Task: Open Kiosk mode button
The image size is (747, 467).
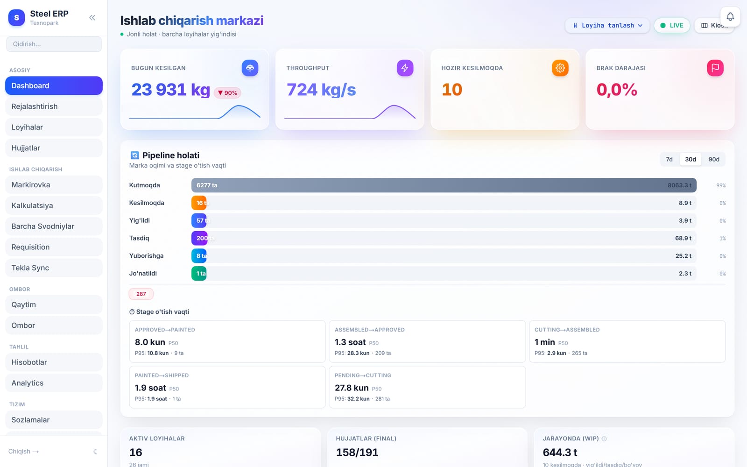Action: (x=714, y=25)
